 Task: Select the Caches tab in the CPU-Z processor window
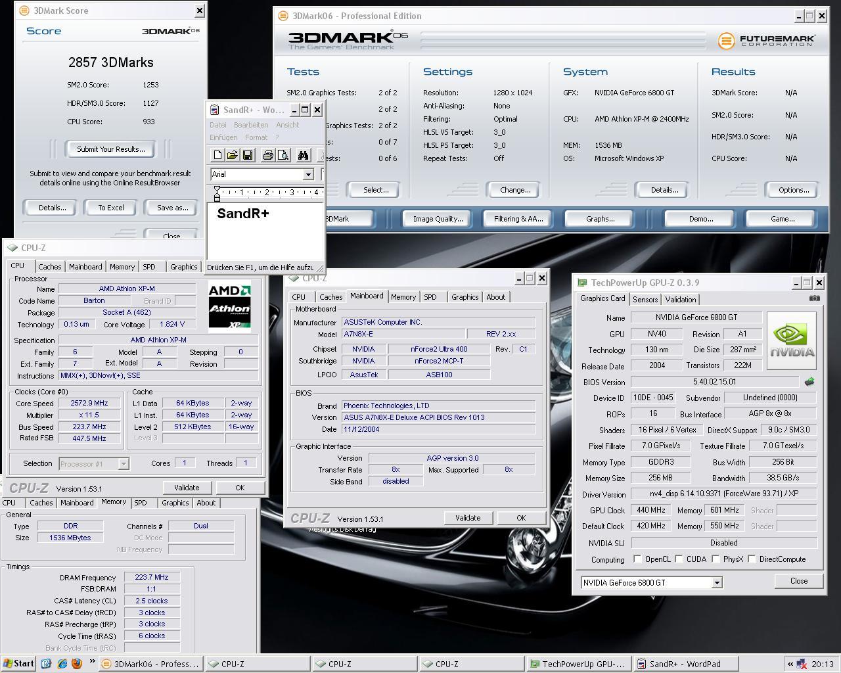pyautogui.click(x=49, y=267)
